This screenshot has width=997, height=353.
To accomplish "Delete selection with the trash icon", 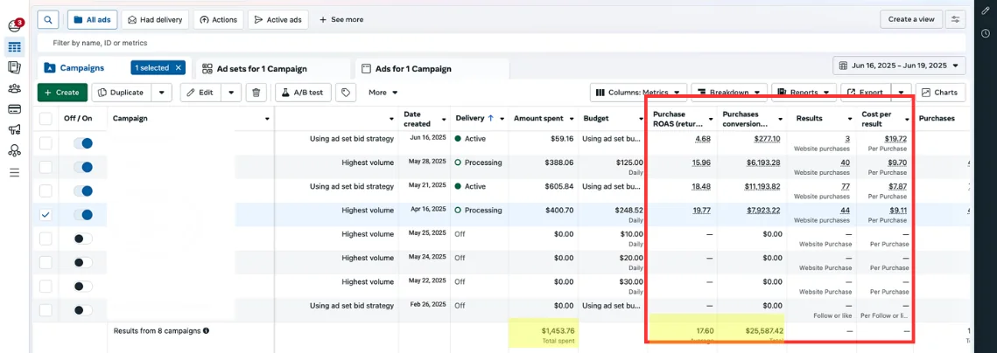I will click(x=256, y=93).
